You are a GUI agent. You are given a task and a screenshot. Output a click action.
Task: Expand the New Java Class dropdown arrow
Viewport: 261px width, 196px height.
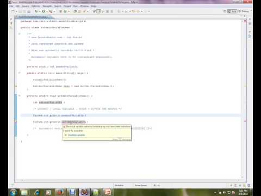tap(69, 11)
